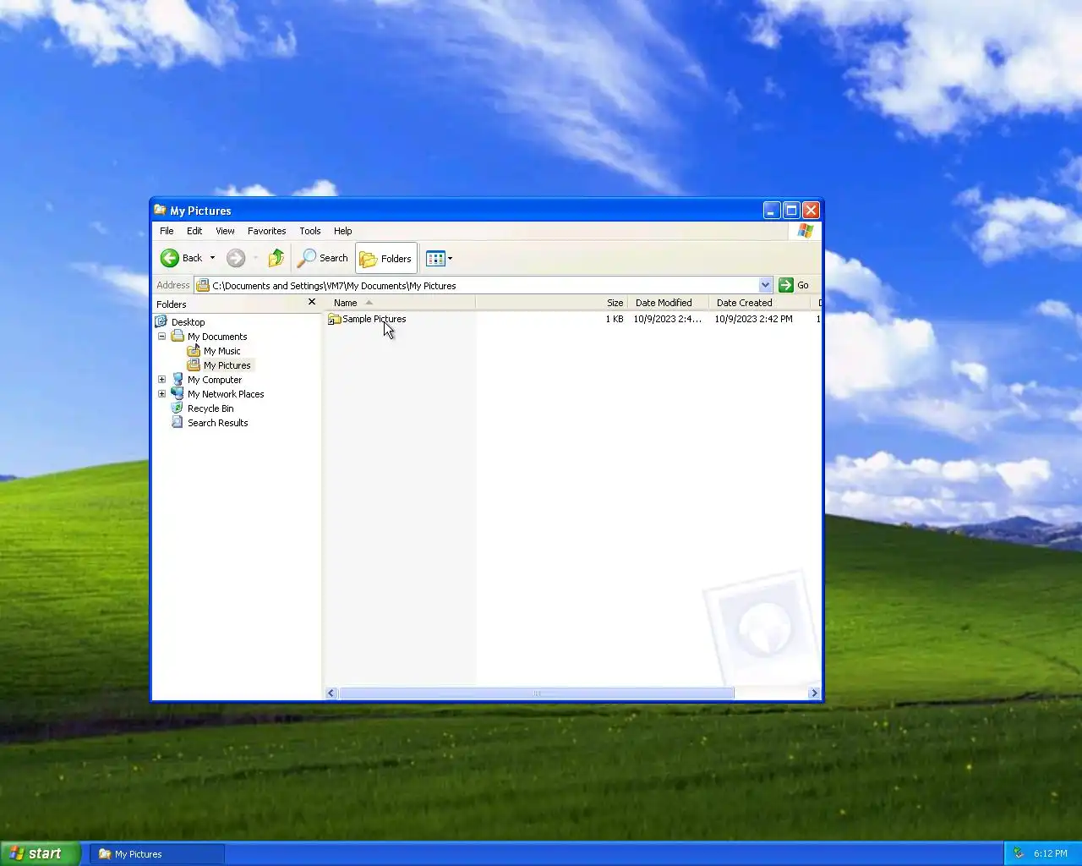1082x866 pixels.
Task: Select My Computer in folder tree
Action: point(214,380)
